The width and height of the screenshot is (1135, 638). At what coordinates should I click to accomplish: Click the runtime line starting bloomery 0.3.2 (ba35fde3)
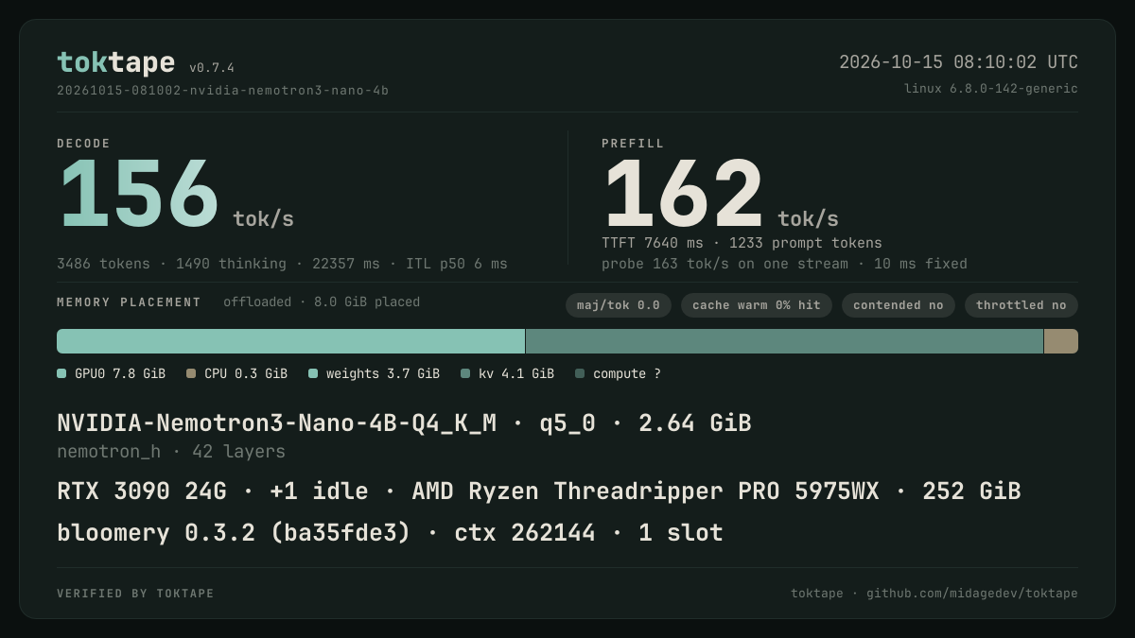pyautogui.click(x=390, y=533)
